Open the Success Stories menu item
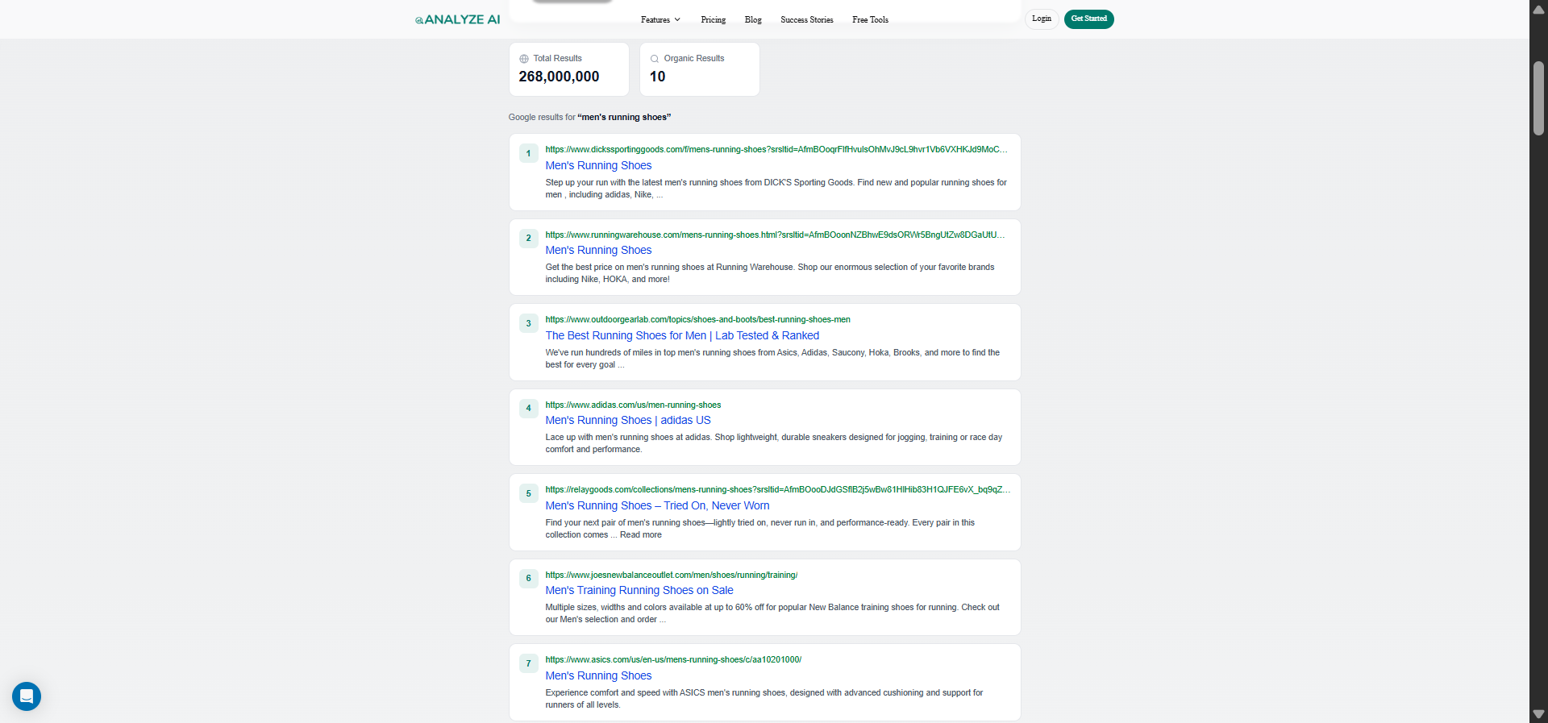 click(806, 19)
